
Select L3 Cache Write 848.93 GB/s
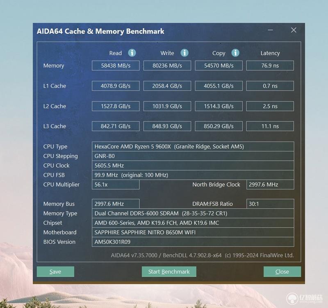tap(167, 126)
